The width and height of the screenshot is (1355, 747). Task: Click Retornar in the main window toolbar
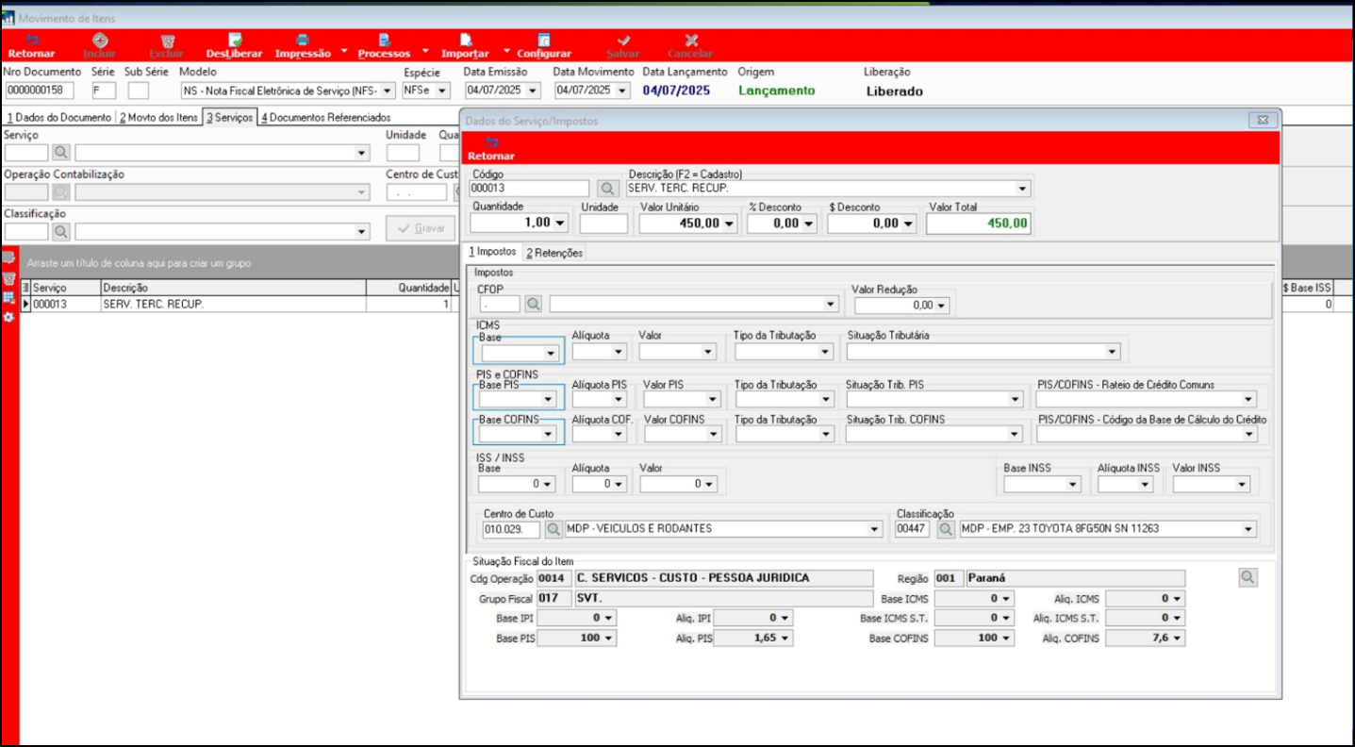coord(31,46)
